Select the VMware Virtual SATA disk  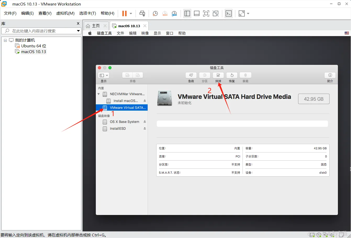click(122, 107)
